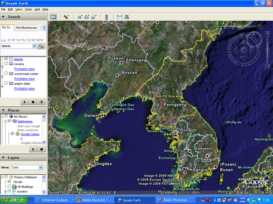Play the search results tour
The height and width of the screenshot is (204, 273).
pyautogui.click(x=24, y=102)
